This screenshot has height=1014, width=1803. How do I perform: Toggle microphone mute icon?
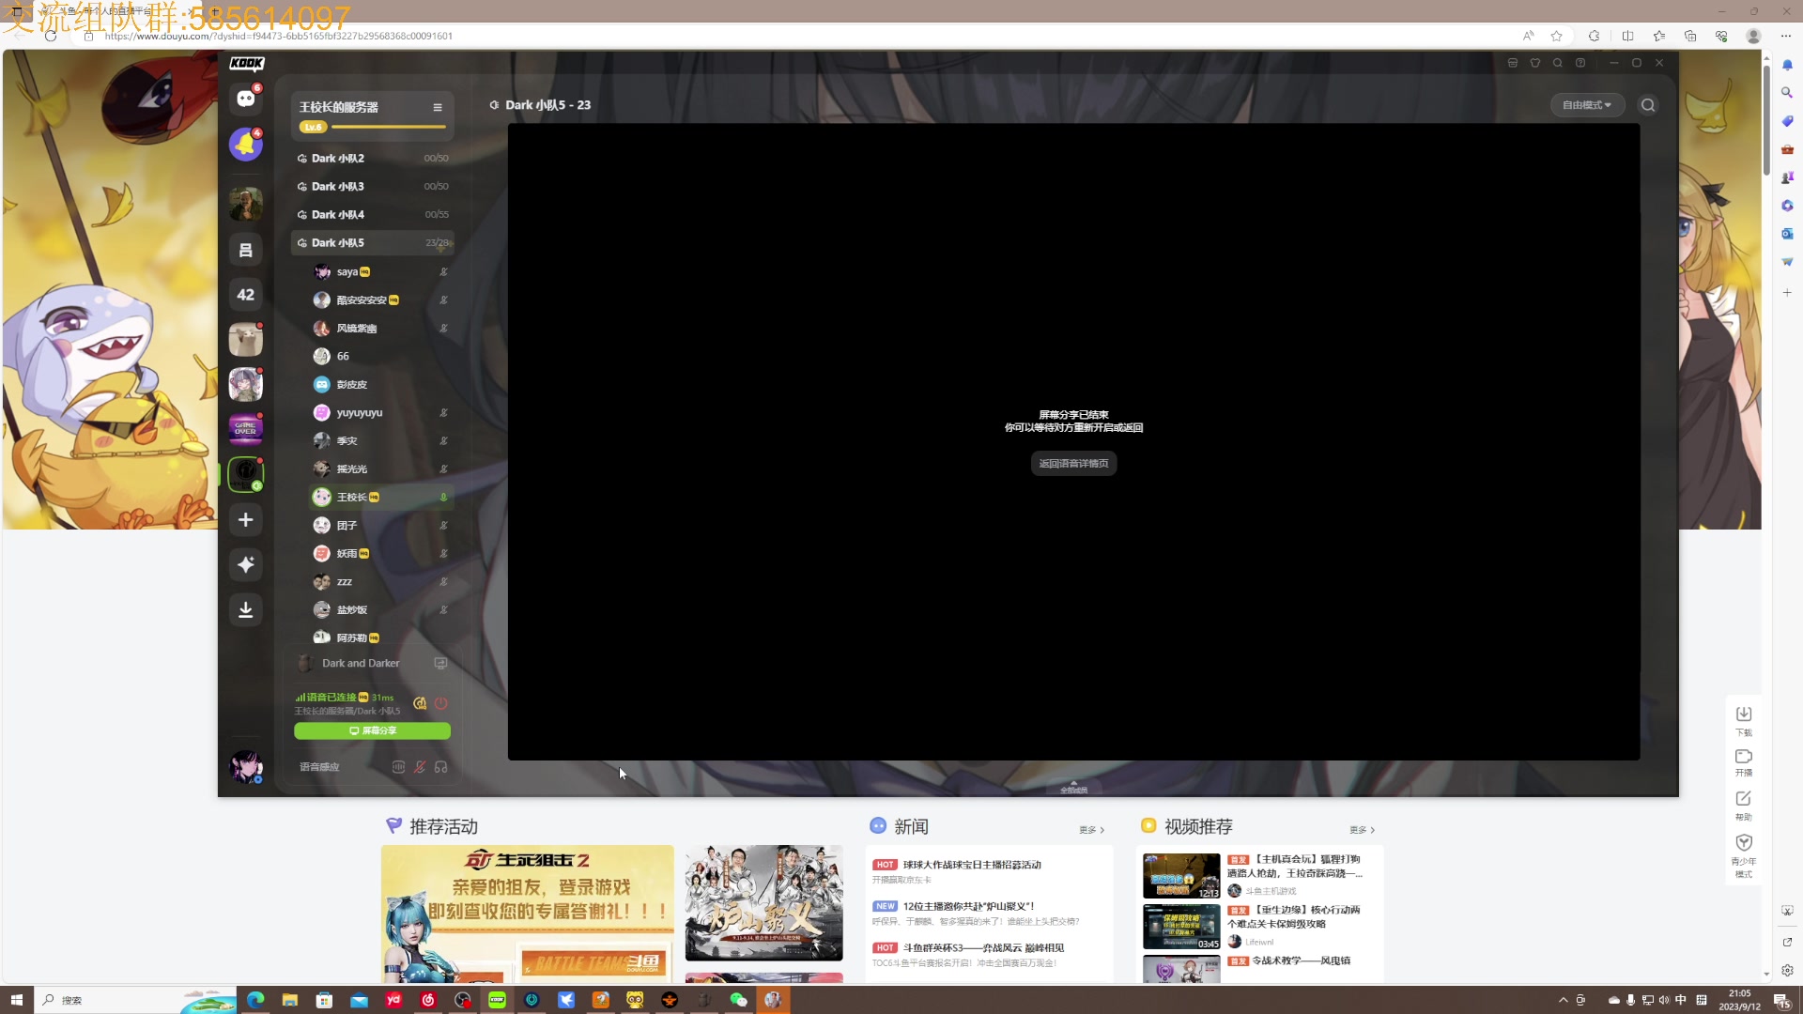(x=420, y=767)
